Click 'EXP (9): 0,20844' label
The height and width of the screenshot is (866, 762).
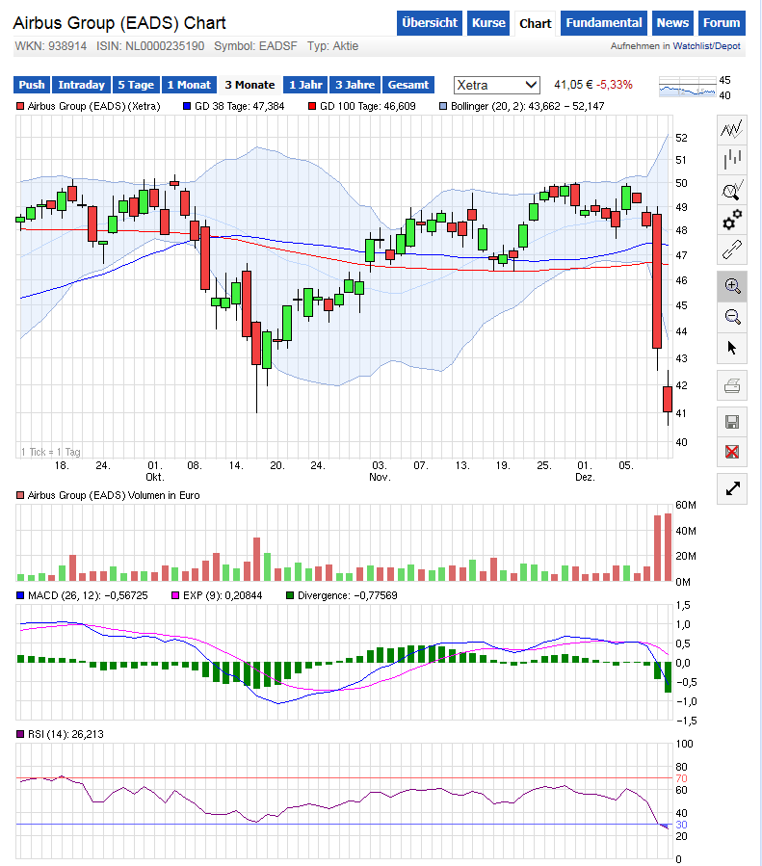pyautogui.click(x=223, y=595)
